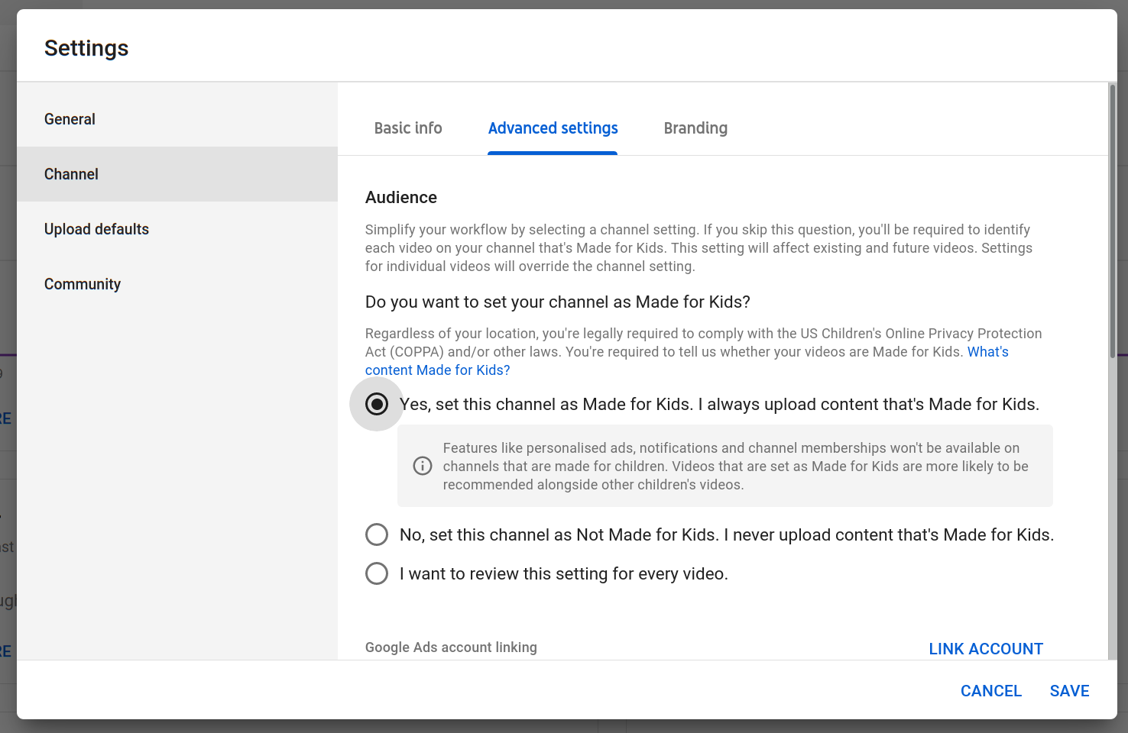Click the Advanced settings tab

[553, 128]
